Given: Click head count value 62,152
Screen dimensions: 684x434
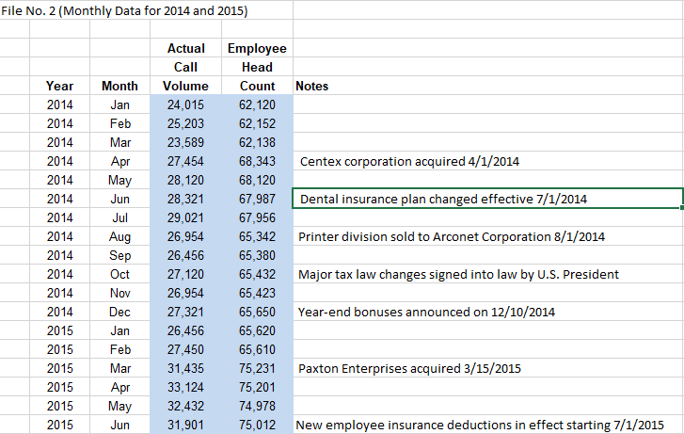Looking at the screenshot, I should tap(257, 123).
